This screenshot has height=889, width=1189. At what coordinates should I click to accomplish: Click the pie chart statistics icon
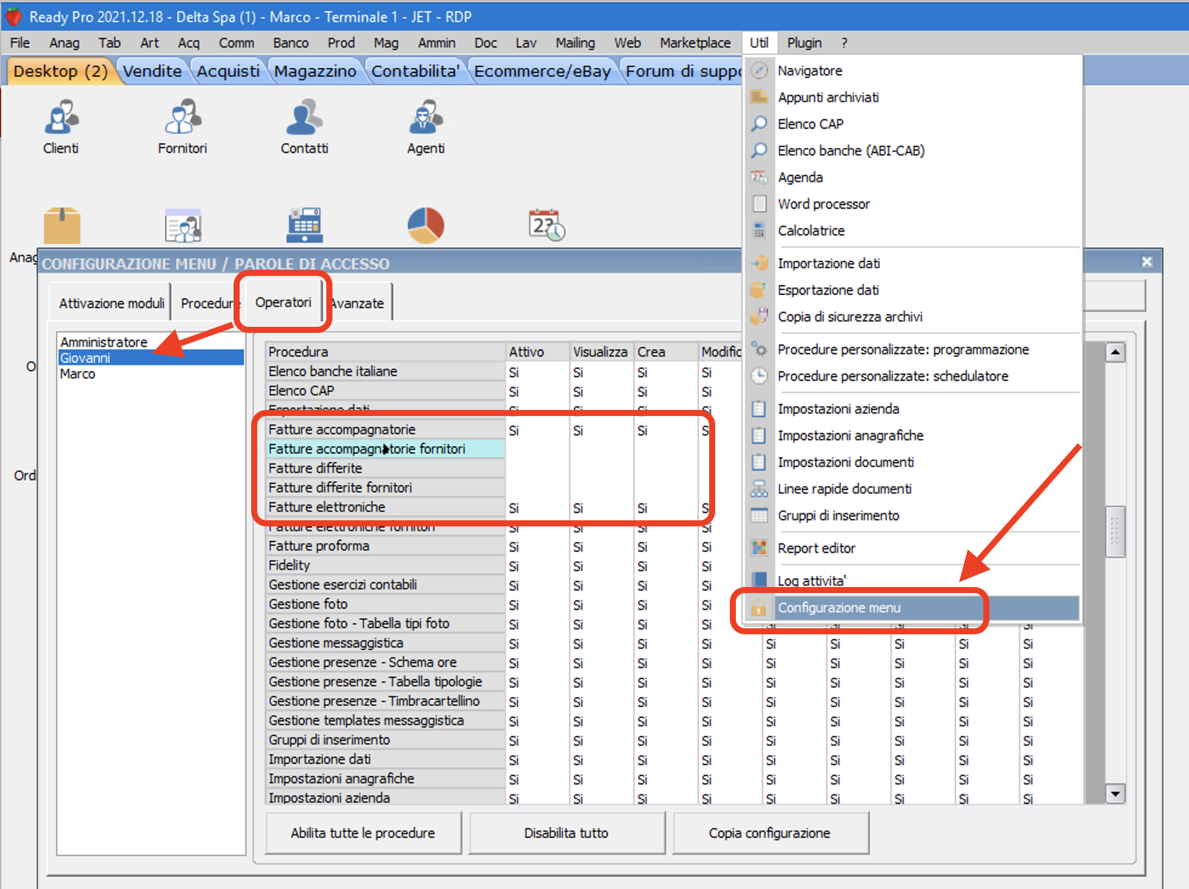coord(425,225)
